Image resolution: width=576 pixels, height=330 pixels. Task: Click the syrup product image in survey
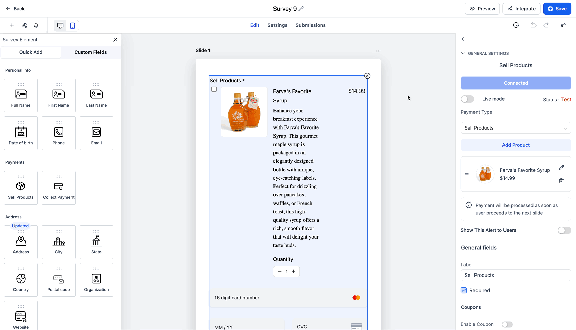click(244, 112)
